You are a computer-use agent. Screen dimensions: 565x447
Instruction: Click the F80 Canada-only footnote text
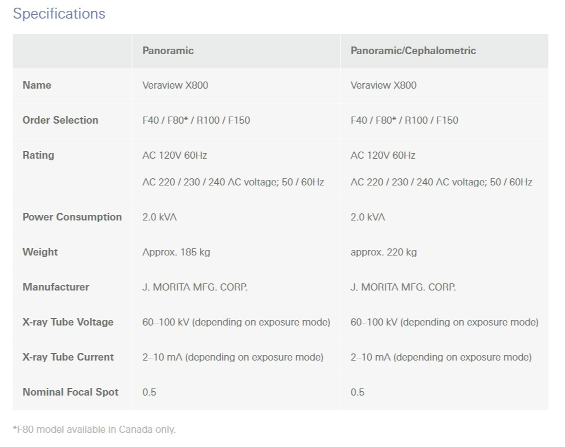94,429
